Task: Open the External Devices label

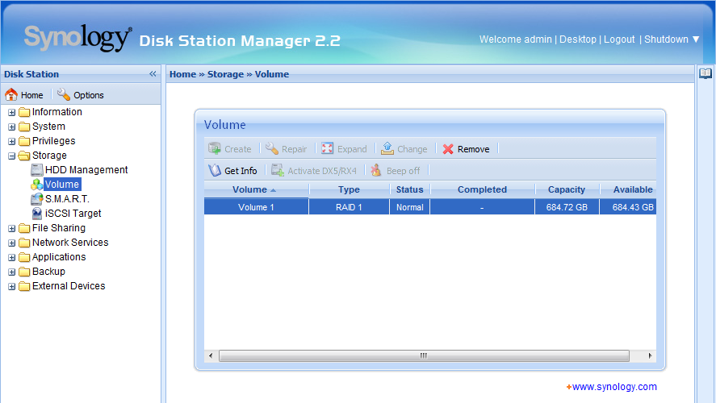Action: pos(69,286)
